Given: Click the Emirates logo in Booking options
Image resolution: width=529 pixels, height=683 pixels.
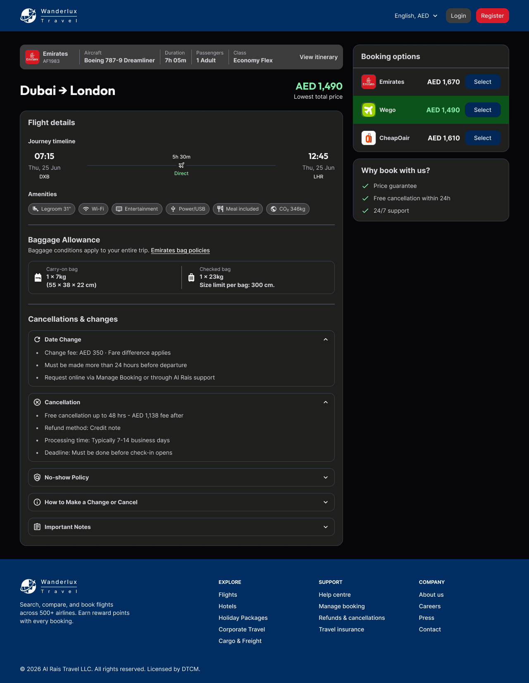Looking at the screenshot, I should [x=369, y=82].
